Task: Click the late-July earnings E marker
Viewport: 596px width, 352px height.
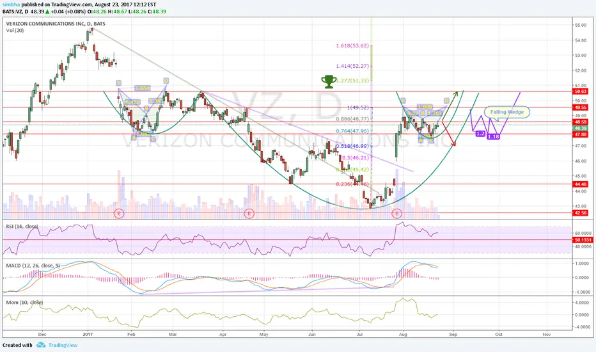Action: [397, 214]
